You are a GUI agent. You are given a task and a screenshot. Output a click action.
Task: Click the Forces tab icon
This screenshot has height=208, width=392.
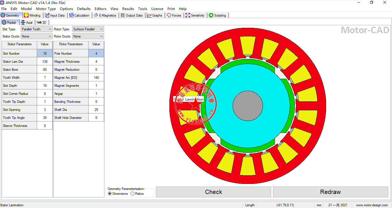pos(169,15)
